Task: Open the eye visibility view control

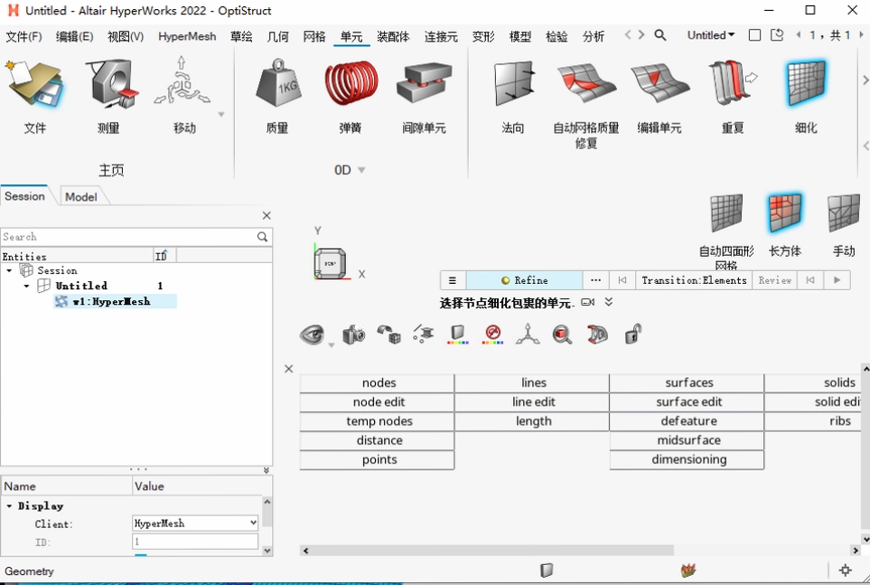Action: click(313, 335)
